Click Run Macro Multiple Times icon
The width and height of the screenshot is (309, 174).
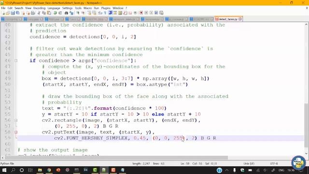coord(156,13)
